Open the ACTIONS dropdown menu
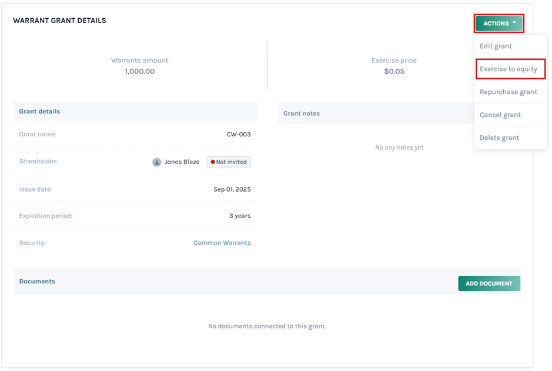Screen dimensions: 552x371 (499, 24)
